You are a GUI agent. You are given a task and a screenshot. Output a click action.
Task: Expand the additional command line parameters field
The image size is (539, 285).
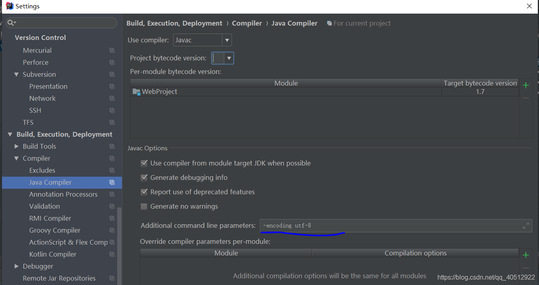(x=526, y=226)
